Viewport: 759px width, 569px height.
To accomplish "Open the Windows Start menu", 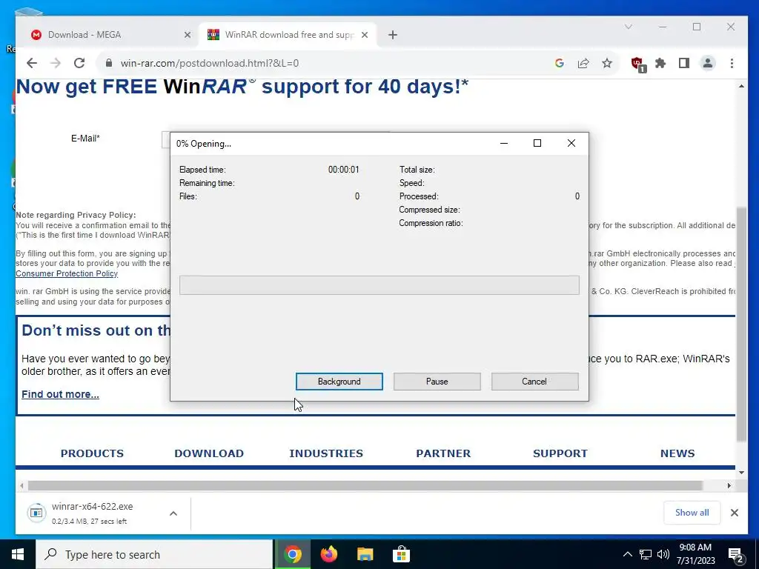I will [18, 554].
